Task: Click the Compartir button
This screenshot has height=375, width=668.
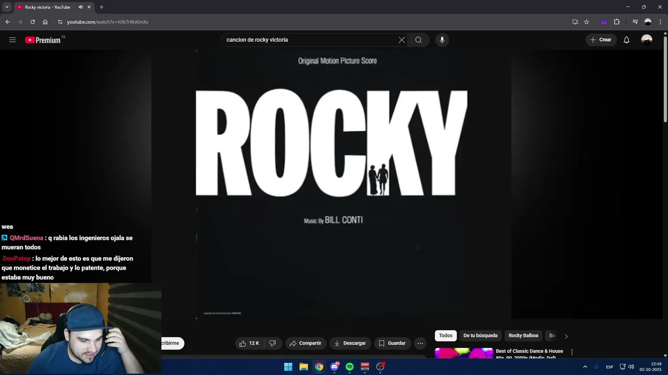Action: [x=306, y=343]
